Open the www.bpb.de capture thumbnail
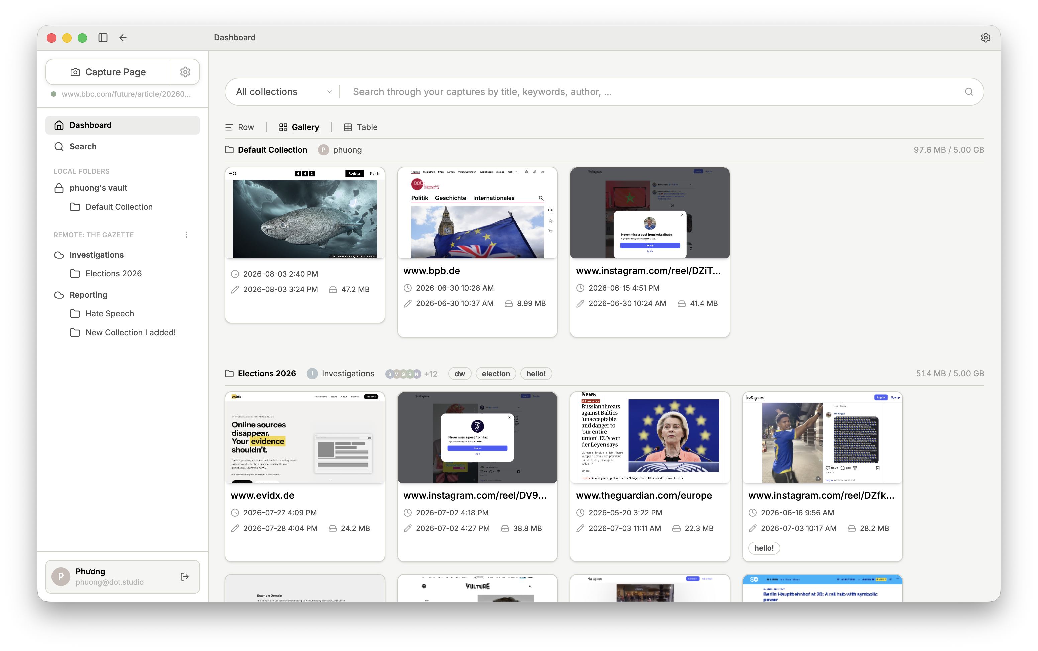The width and height of the screenshot is (1038, 651). click(x=477, y=213)
